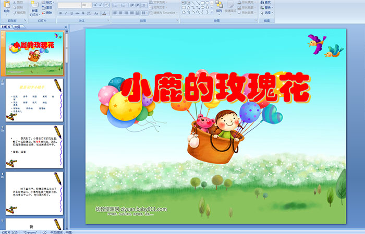Click the Numbering list icon
The height and width of the screenshot is (234, 365).
pos(123,5)
